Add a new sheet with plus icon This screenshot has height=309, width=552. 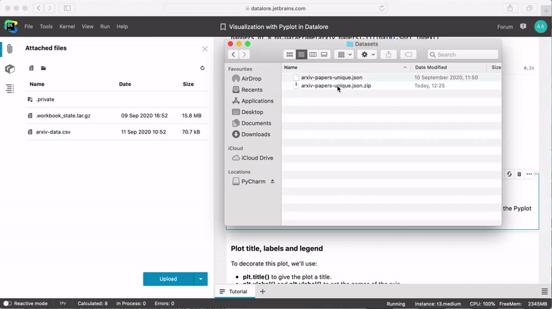pyautogui.click(x=263, y=291)
